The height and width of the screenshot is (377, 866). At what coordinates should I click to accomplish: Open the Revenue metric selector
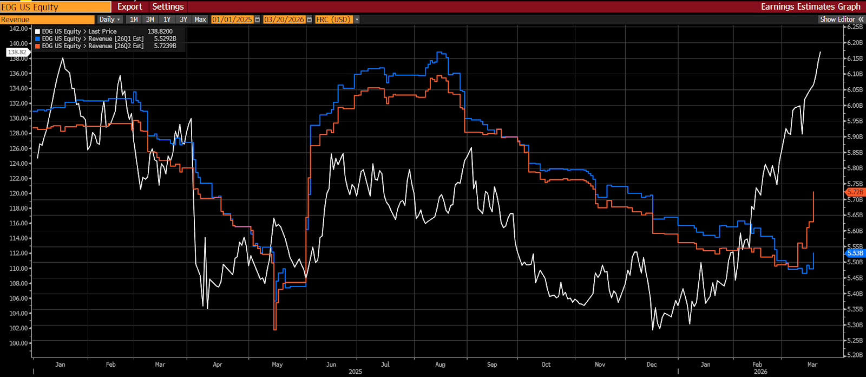click(47, 19)
